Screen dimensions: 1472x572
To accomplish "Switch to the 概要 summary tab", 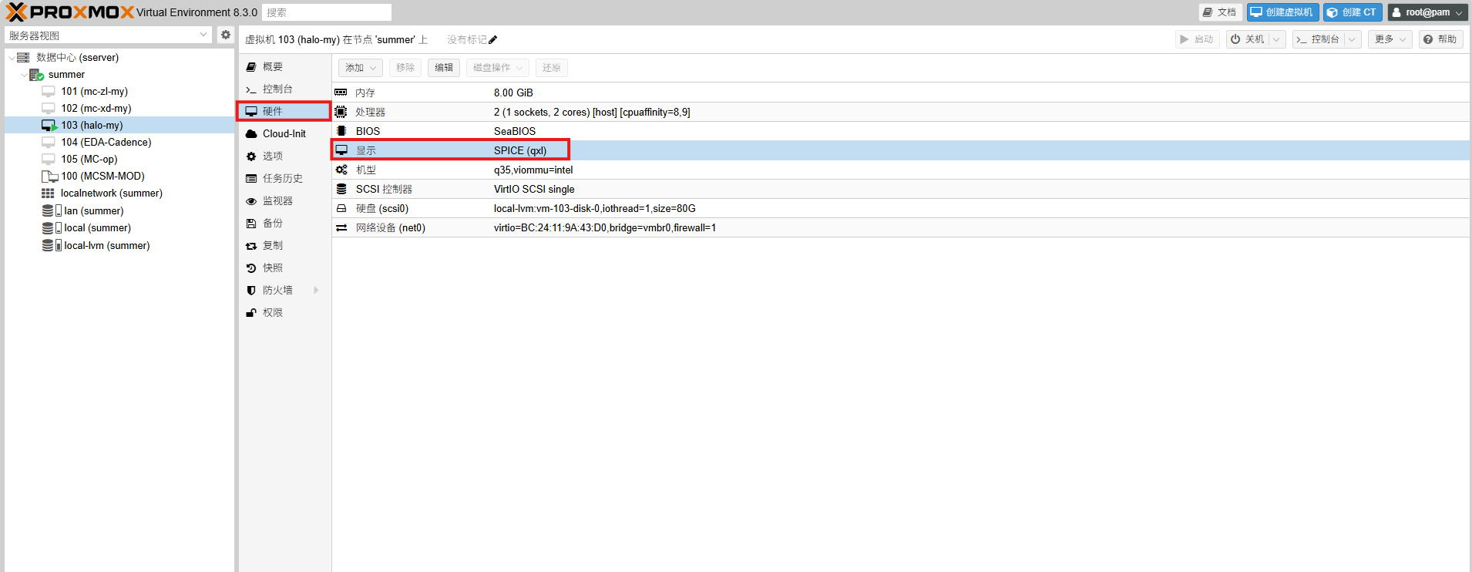I will (x=273, y=67).
